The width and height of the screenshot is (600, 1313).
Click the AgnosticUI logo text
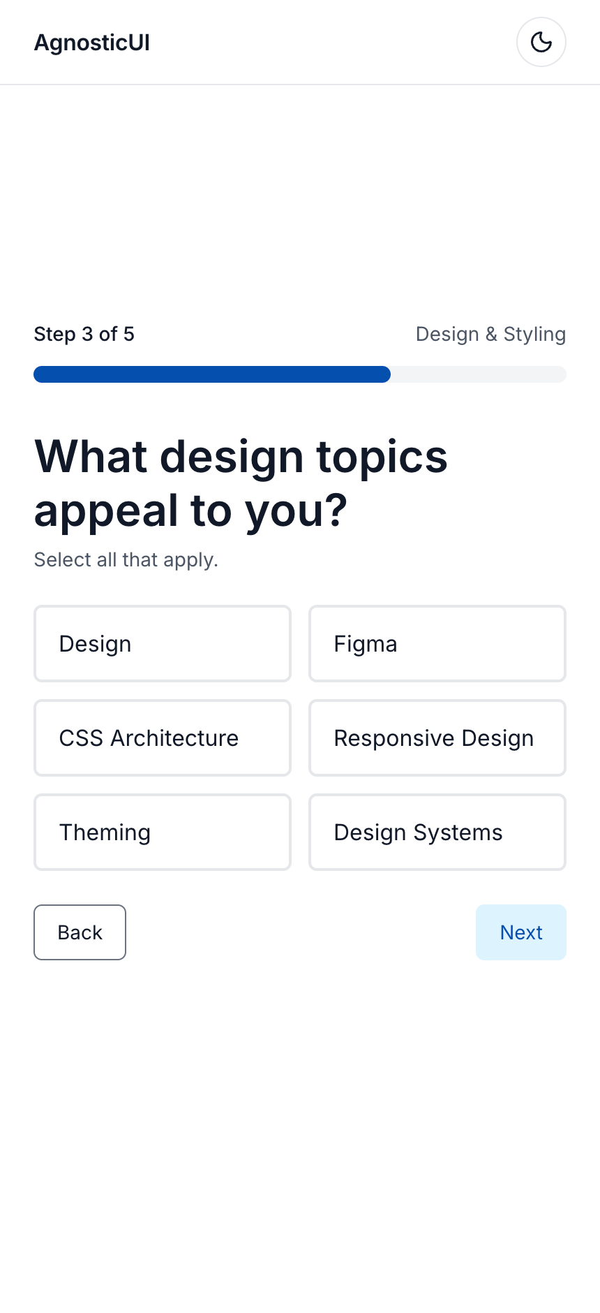[91, 42]
